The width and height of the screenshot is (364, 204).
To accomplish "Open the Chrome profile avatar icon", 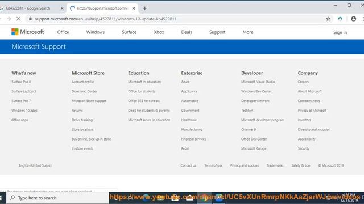I will 353,19.
